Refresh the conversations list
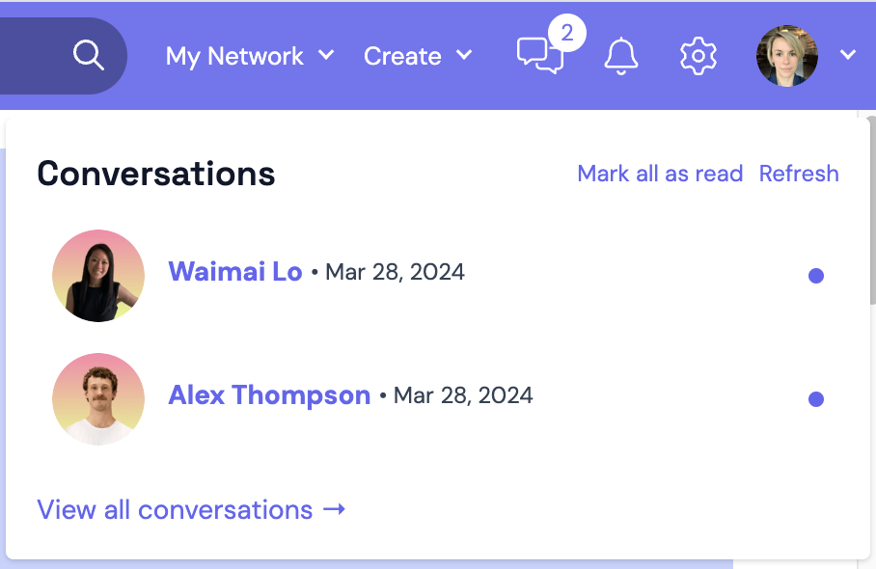This screenshot has width=876, height=569. click(x=799, y=174)
